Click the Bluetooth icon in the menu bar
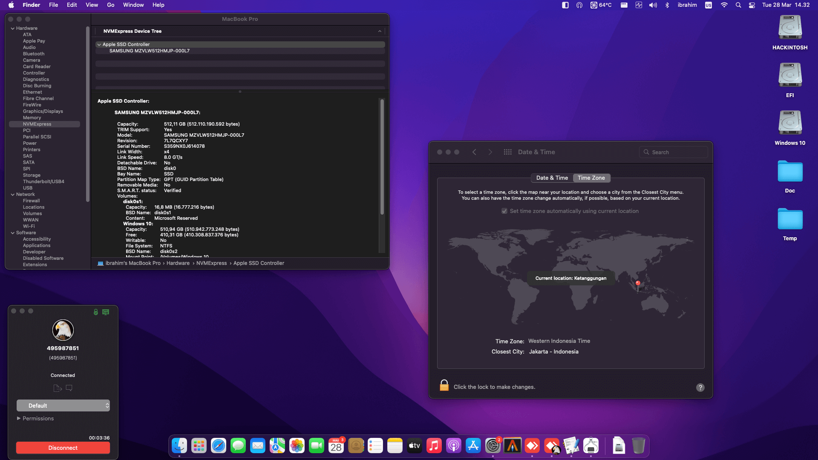The height and width of the screenshot is (460, 818). click(667, 5)
